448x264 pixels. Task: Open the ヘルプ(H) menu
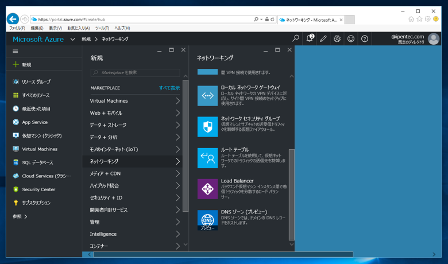(122, 28)
